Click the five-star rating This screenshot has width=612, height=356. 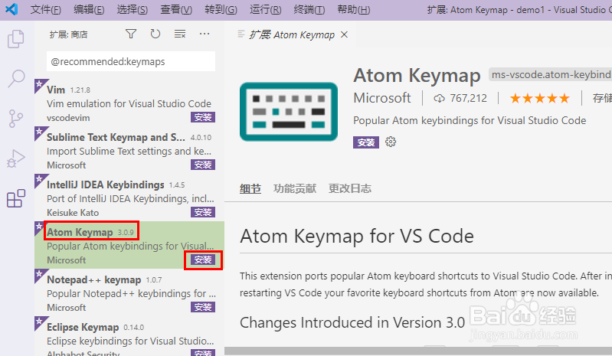[539, 98]
